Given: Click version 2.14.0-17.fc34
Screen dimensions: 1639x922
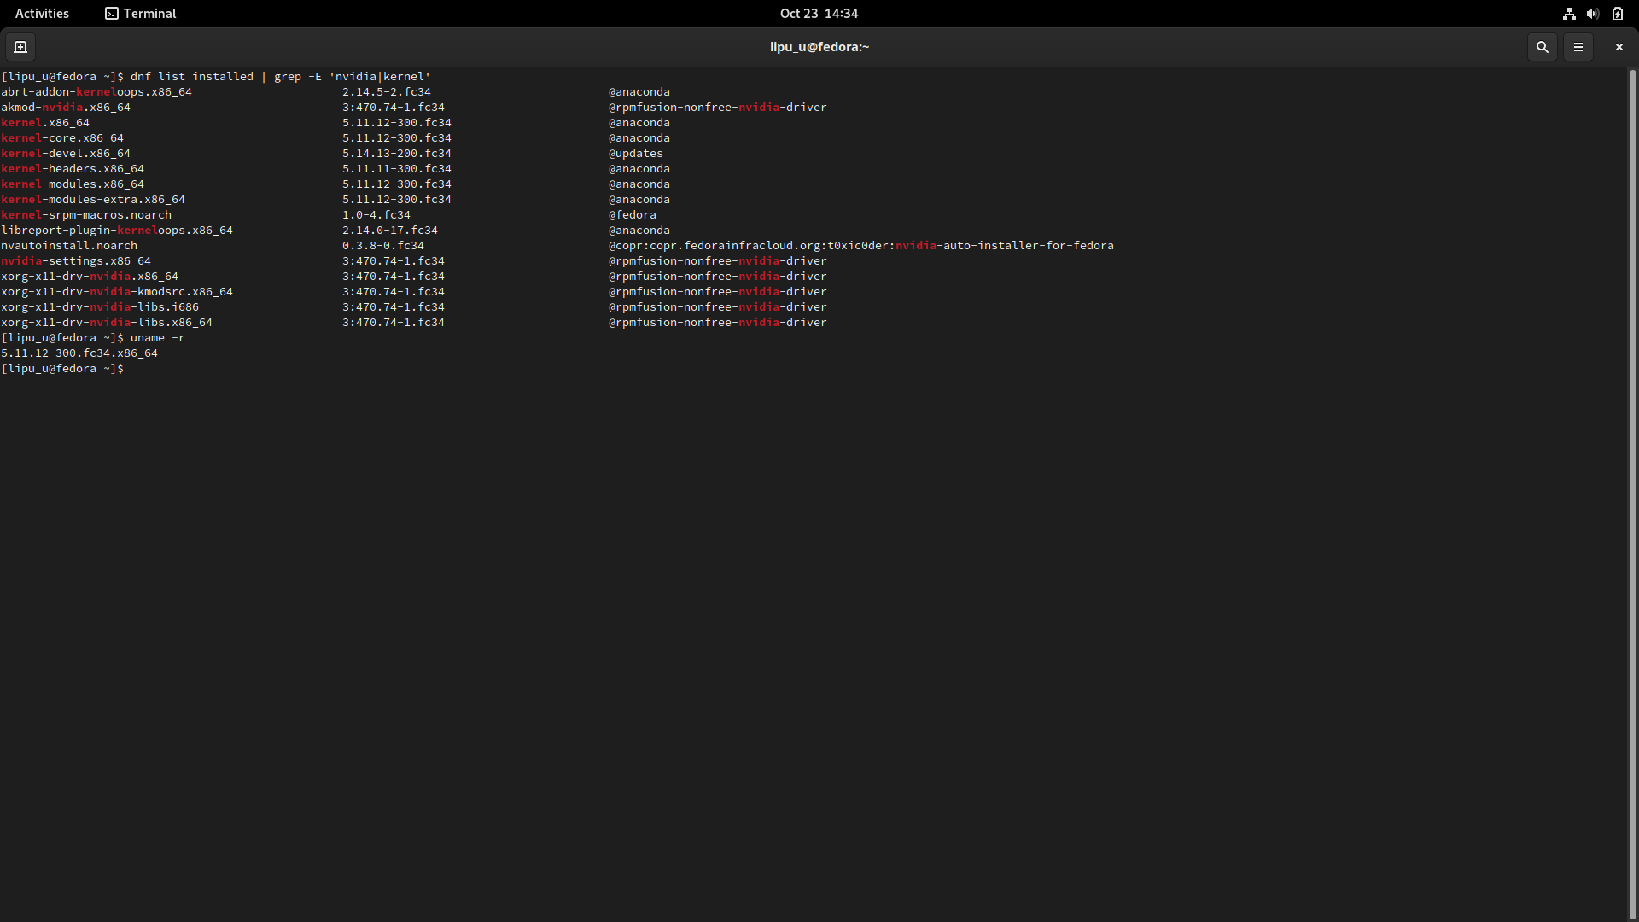Looking at the screenshot, I should 390,230.
